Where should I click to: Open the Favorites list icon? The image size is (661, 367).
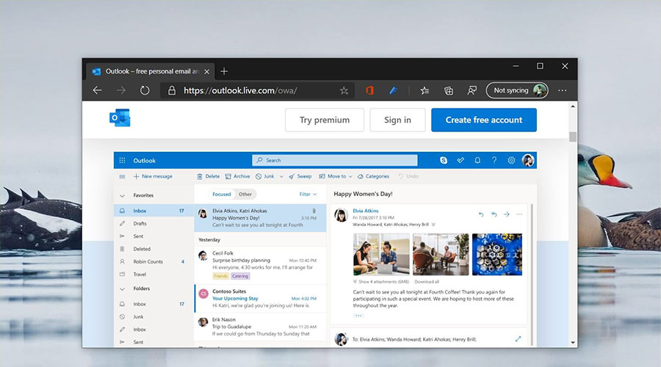(x=425, y=90)
